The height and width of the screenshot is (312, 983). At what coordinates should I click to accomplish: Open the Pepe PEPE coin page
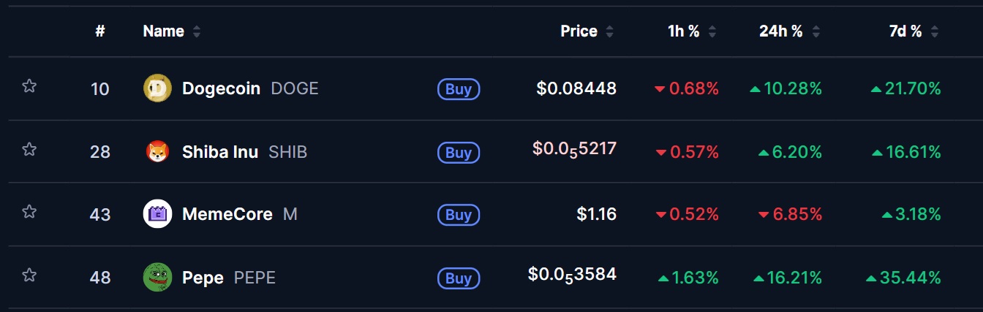(x=228, y=278)
